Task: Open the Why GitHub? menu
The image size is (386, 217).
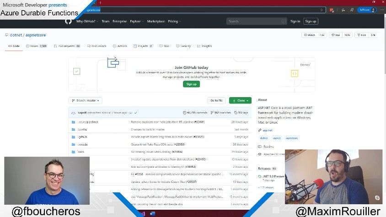Action: pyautogui.click(x=87, y=21)
